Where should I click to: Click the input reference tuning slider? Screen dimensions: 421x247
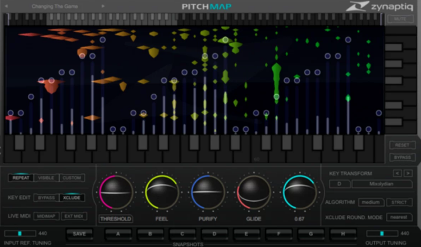pos(20,233)
